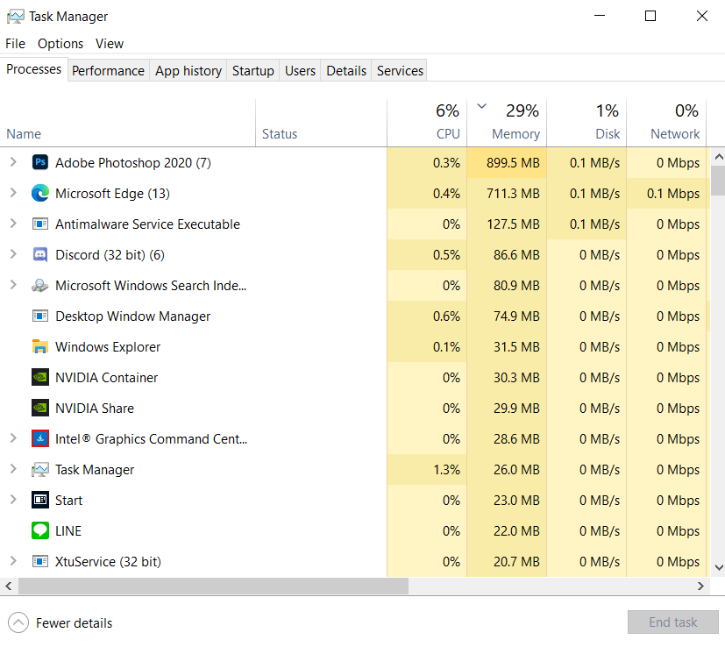Sort processes by Network column
Viewport: 725px width, 647px height.
666,123
